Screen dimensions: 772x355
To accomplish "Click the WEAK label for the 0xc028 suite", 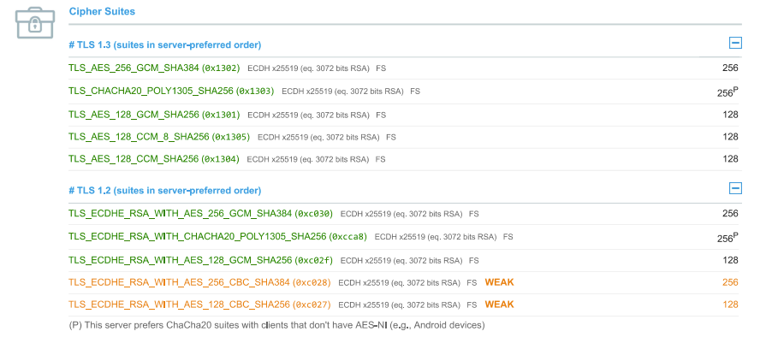I will click(x=499, y=282).
